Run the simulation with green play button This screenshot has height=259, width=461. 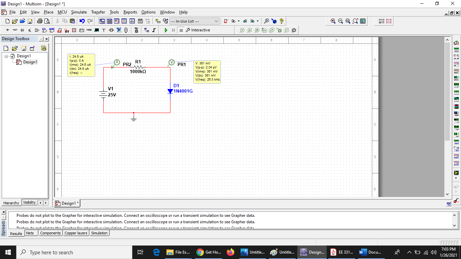tap(166, 30)
